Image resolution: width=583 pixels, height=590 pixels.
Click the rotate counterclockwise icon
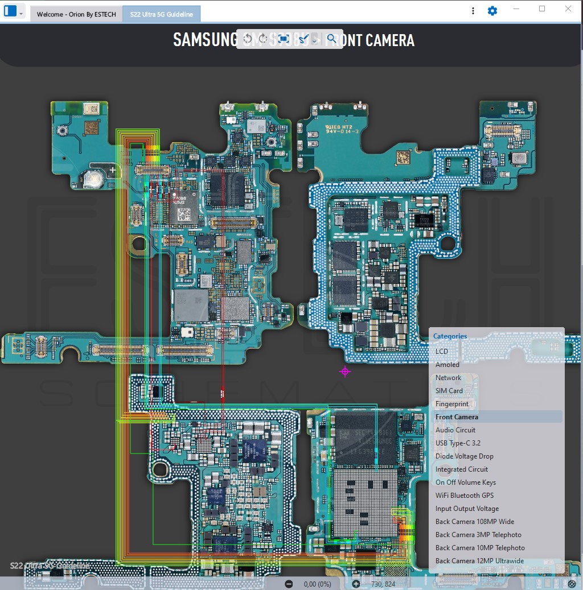click(248, 39)
